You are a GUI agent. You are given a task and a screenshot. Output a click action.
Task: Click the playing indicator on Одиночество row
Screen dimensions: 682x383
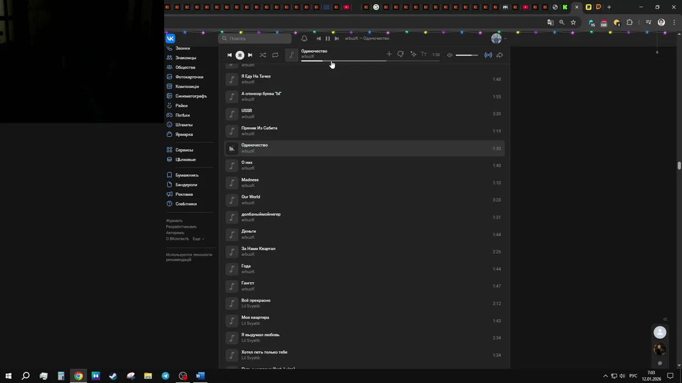[x=232, y=148]
